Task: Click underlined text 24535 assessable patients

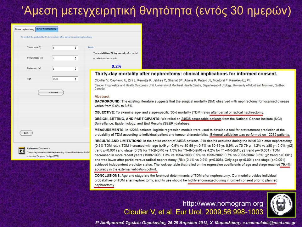Action: 201,119
